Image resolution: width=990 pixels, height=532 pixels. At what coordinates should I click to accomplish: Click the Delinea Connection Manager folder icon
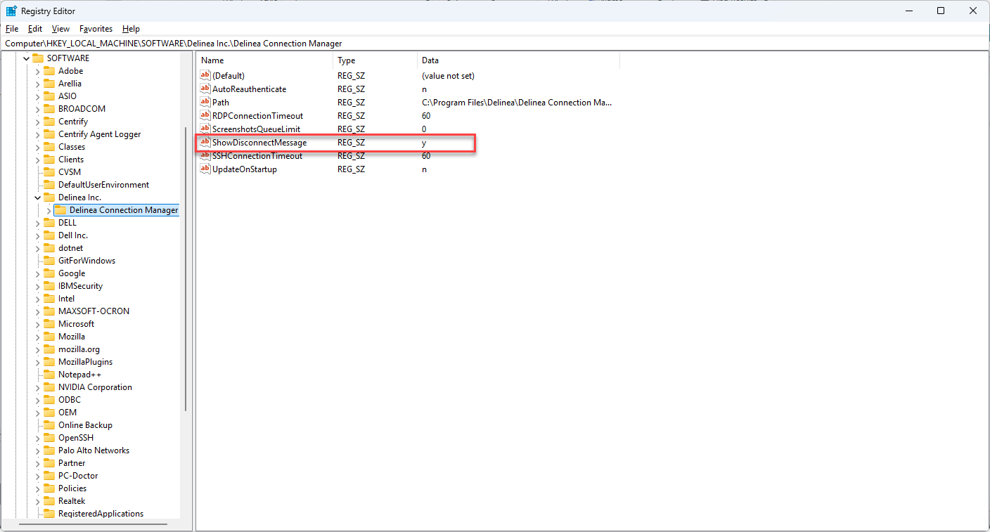click(x=60, y=210)
